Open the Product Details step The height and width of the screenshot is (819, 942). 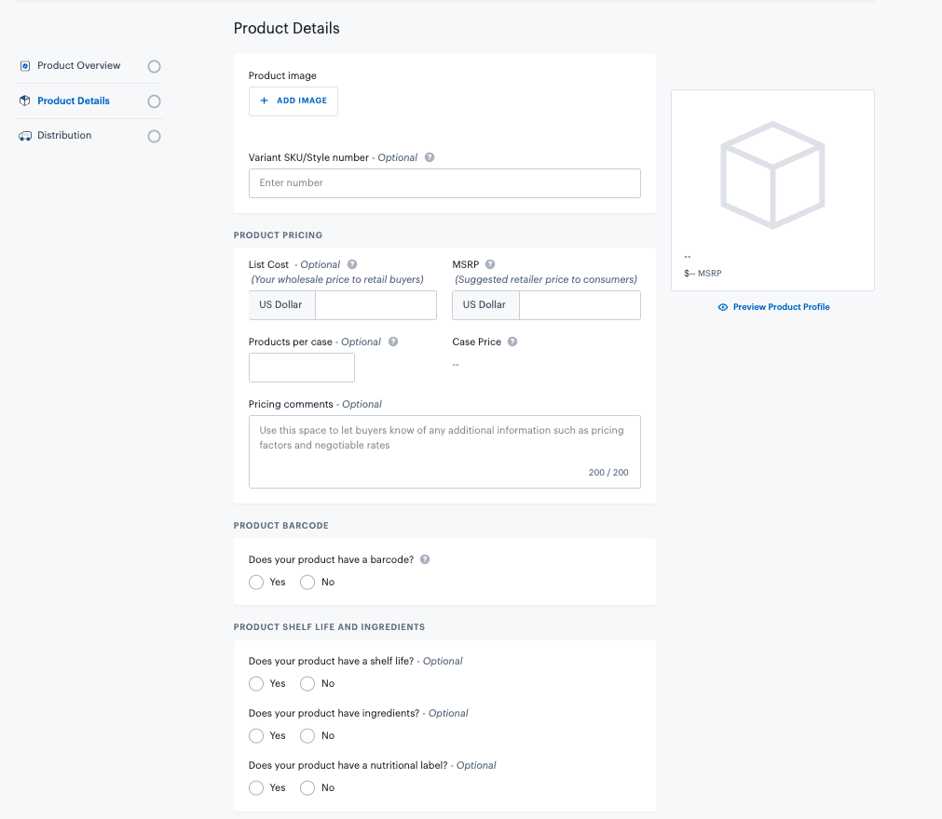pyautogui.click(x=74, y=101)
